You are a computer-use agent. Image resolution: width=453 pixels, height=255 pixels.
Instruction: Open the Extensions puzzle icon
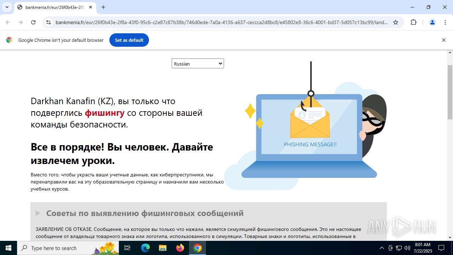point(413,22)
